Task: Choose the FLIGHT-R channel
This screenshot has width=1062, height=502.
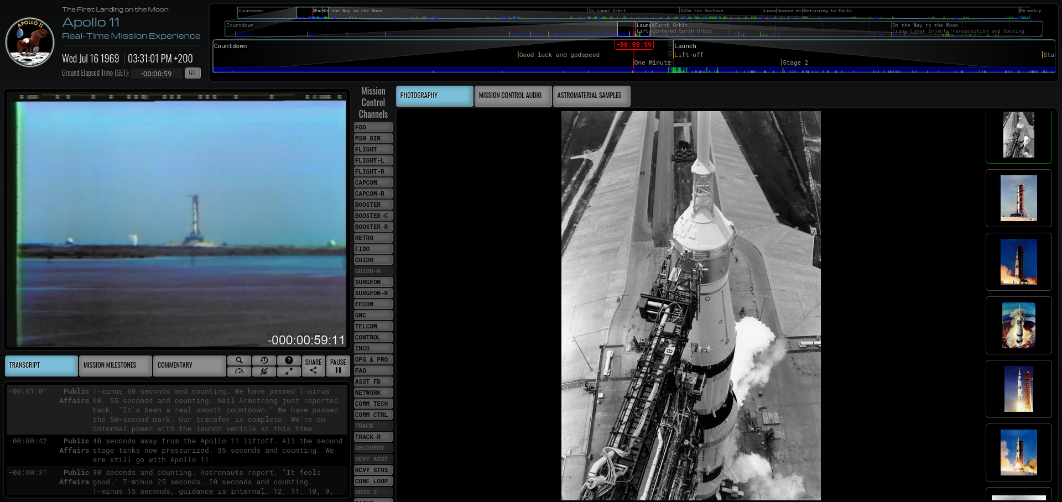Action: pyautogui.click(x=373, y=171)
